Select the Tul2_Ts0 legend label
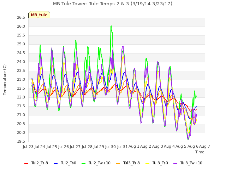Screen dimensions: 226x170 click(x=68, y=163)
